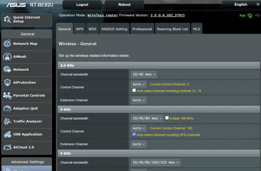
Task: Open the 2.4 GHz Control Channel dropdown
Action: point(138,84)
